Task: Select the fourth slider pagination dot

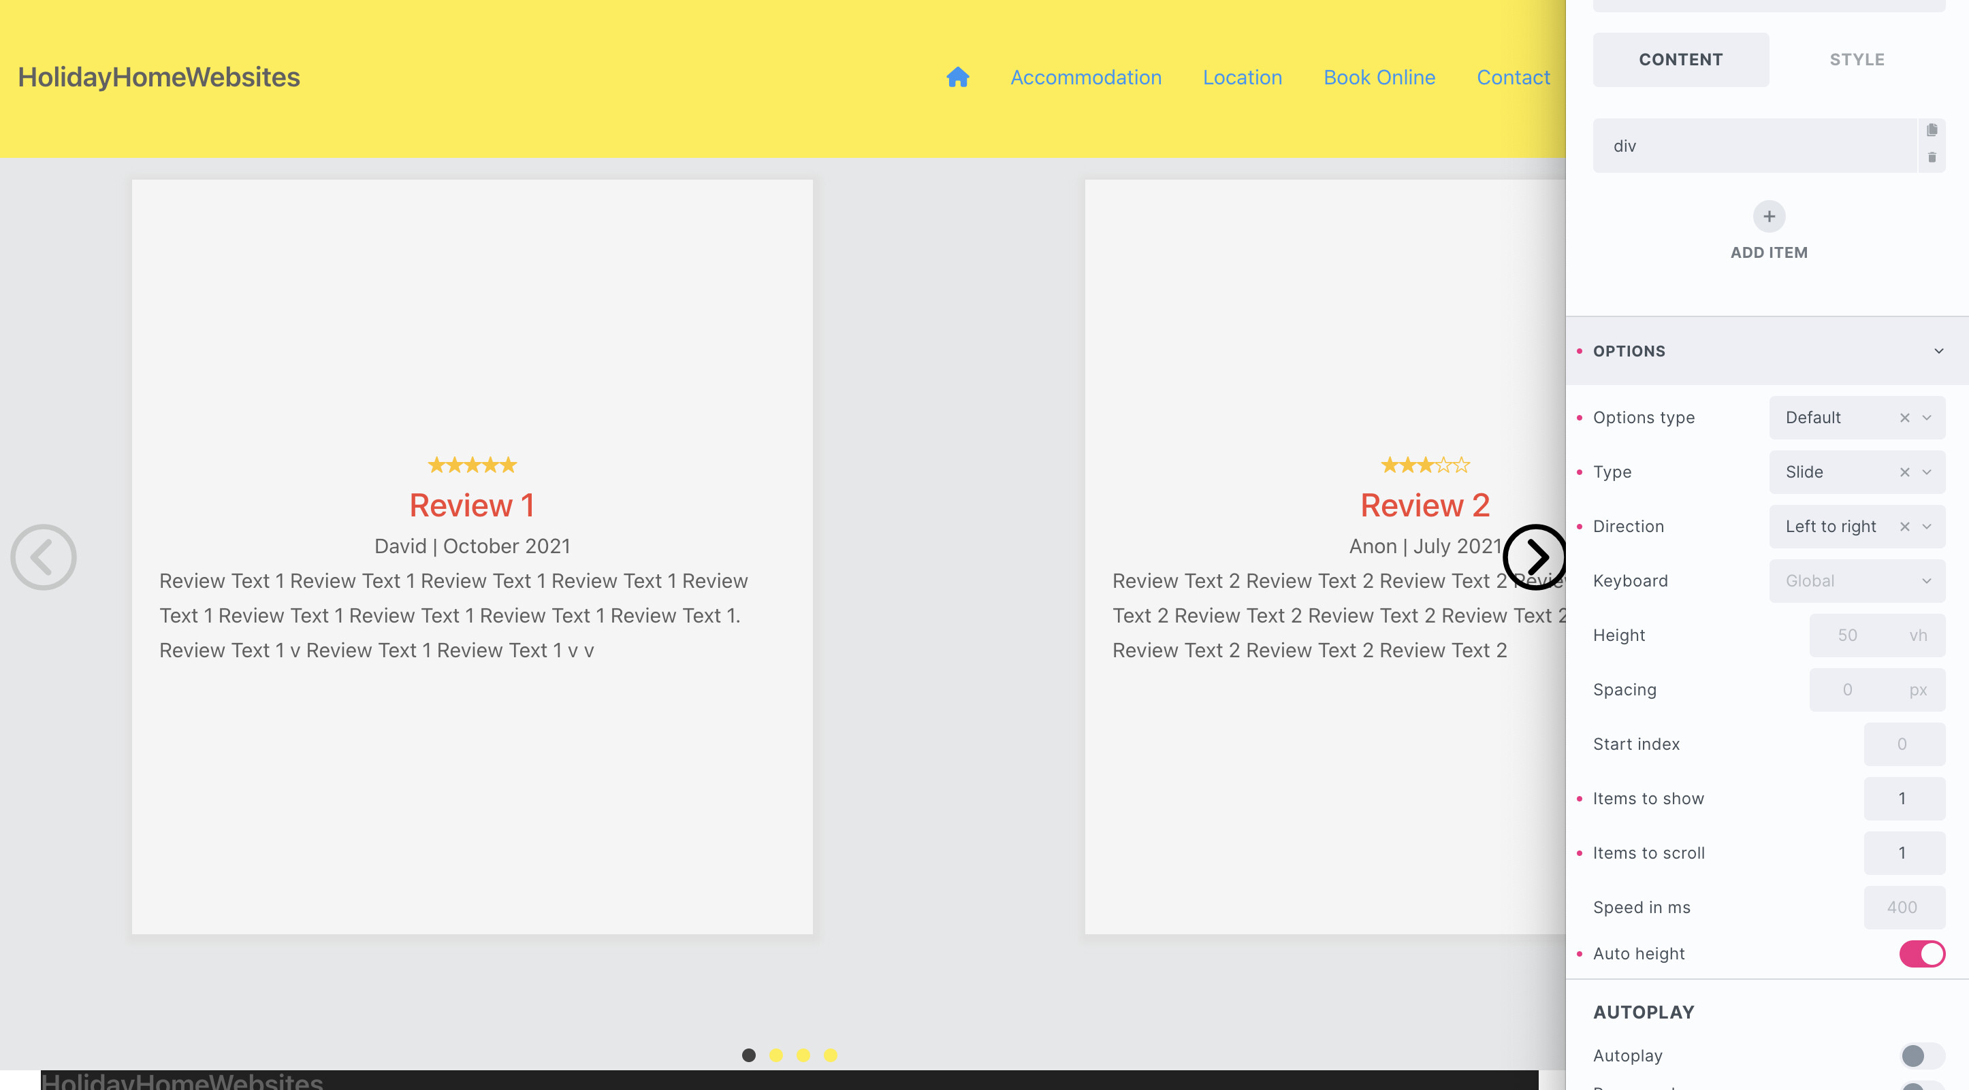Action: click(830, 1055)
